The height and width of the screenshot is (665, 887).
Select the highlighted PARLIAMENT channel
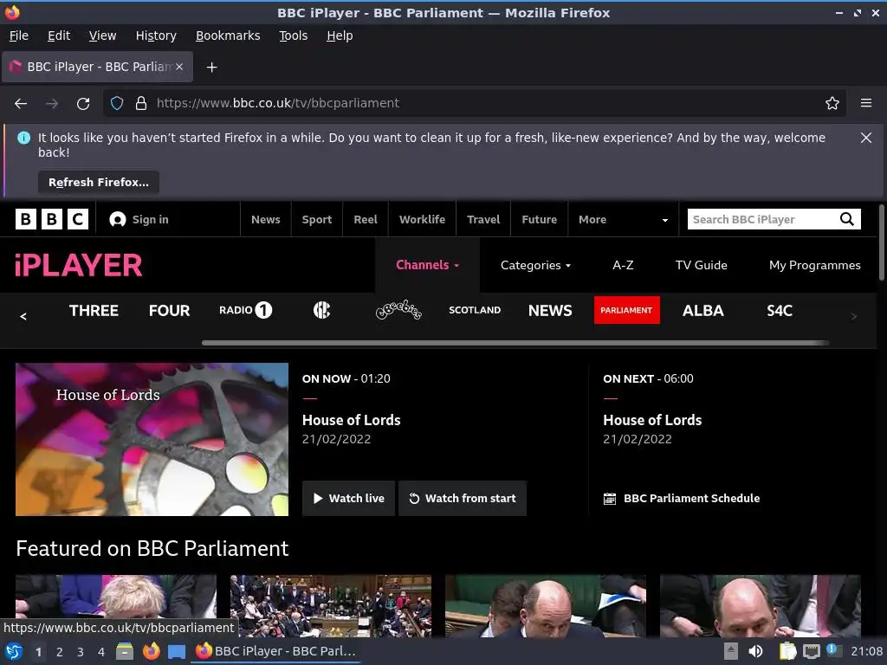click(627, 310)
